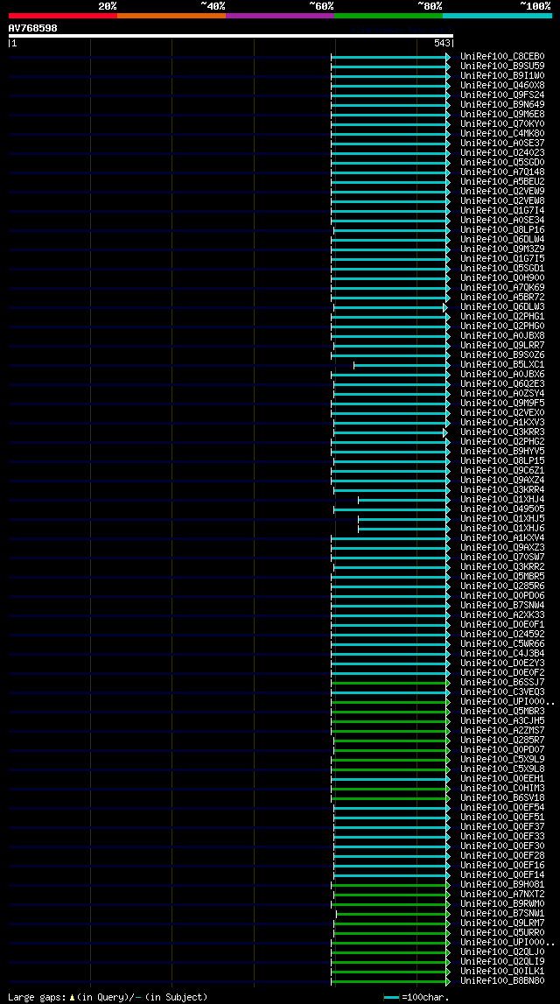The image size is (560, 1004).
Task: Select the UniRef100_A7Q148 hit label
Action: (502, 172)
